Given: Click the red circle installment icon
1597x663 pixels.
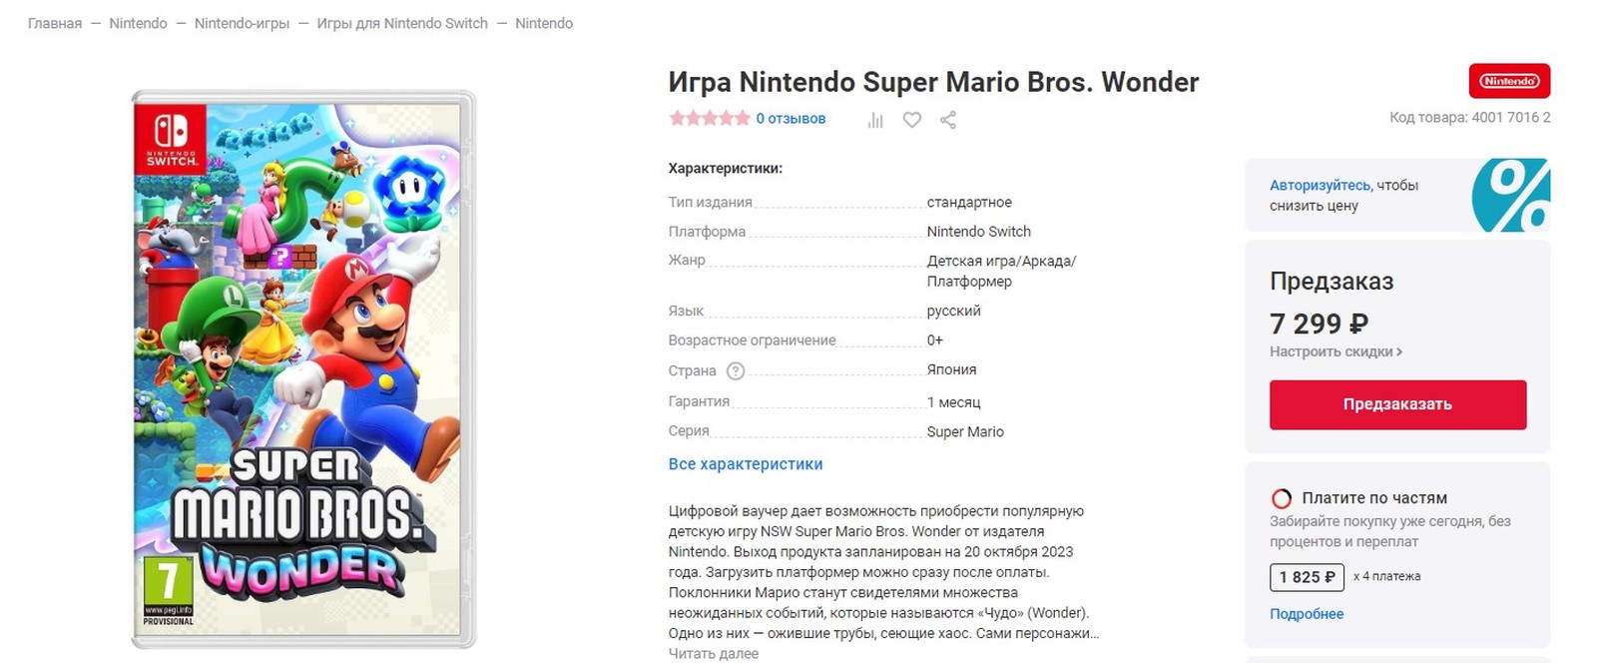Looking at the screenshot, I should 1282,498.
